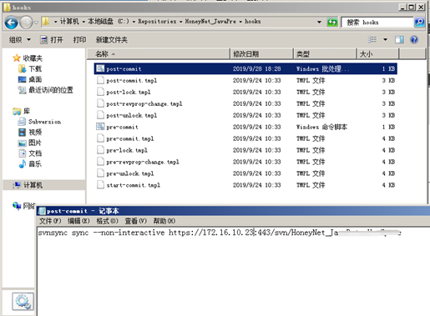The width and height of the screenshot is (430, 316).
Task: Open Explorer help icon
Action: (x=414, y=40)
